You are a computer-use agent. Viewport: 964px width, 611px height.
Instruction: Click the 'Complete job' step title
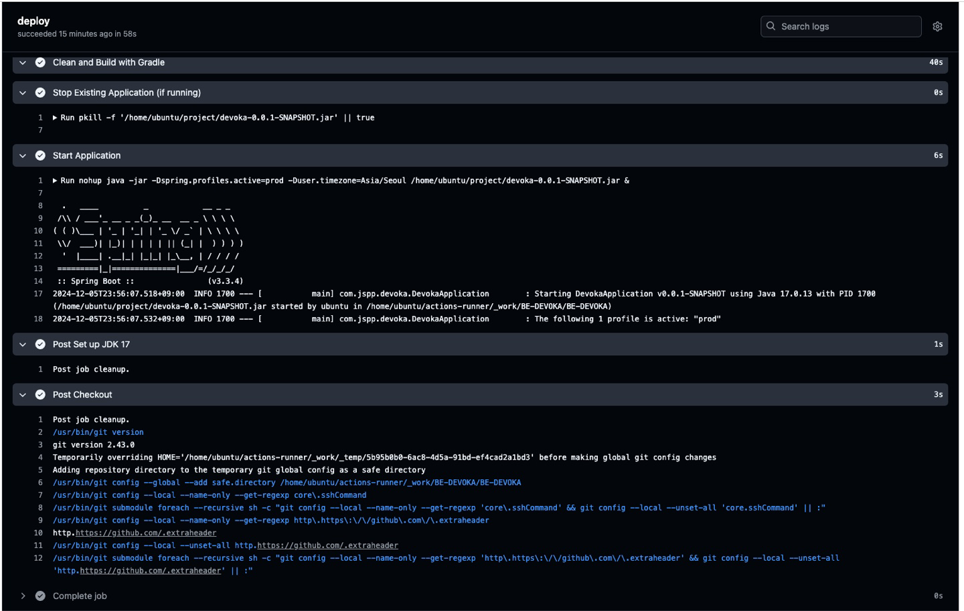[80, 596]
